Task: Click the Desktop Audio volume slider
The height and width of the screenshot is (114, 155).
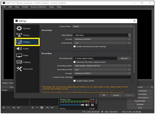Action: [x=72, y=105]
